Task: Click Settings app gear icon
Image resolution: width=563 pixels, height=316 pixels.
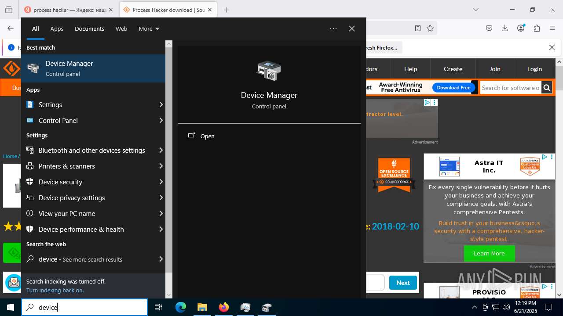Action: pyautogui.click(x=30, y=104)
